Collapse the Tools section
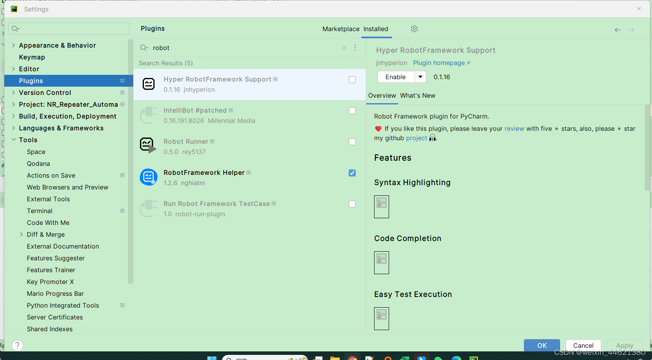Viewport: 652px width, 360px height. click(x=14, y=140)
